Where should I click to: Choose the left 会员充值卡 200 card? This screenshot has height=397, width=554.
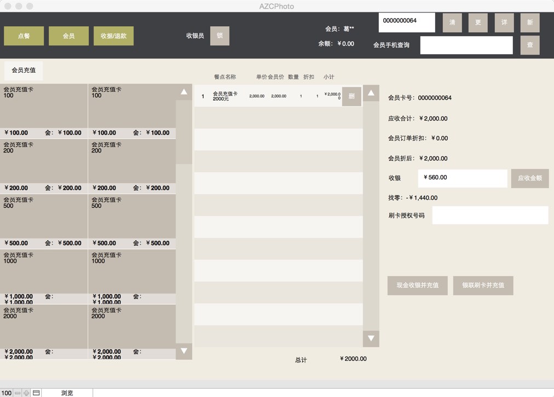[44, 166]
